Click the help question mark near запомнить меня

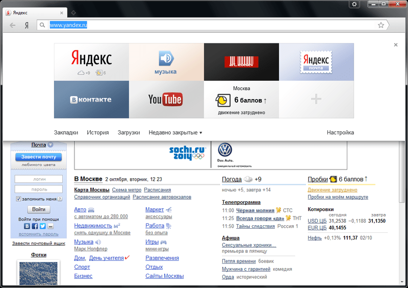60,199
